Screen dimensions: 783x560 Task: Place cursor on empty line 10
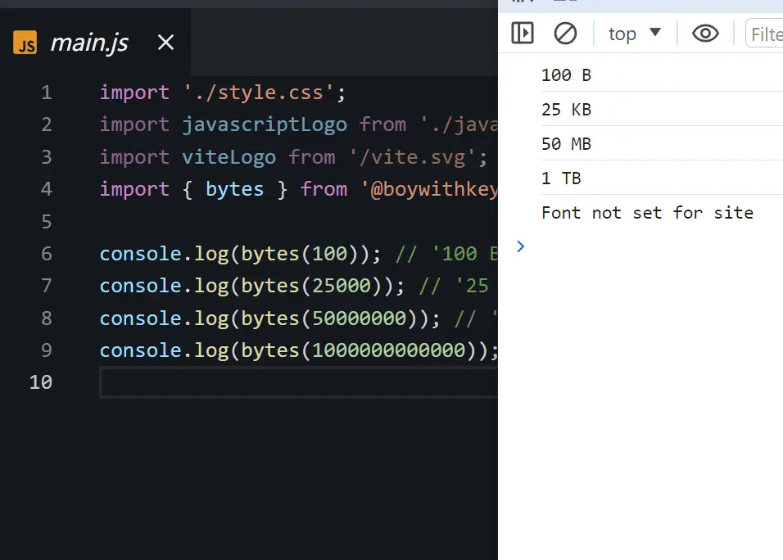pos(299,383)
